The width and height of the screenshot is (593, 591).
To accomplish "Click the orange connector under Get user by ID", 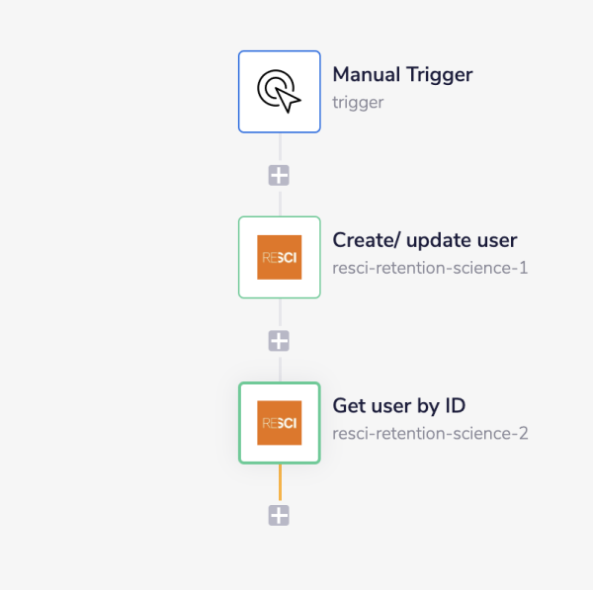I will pos(280,483).
